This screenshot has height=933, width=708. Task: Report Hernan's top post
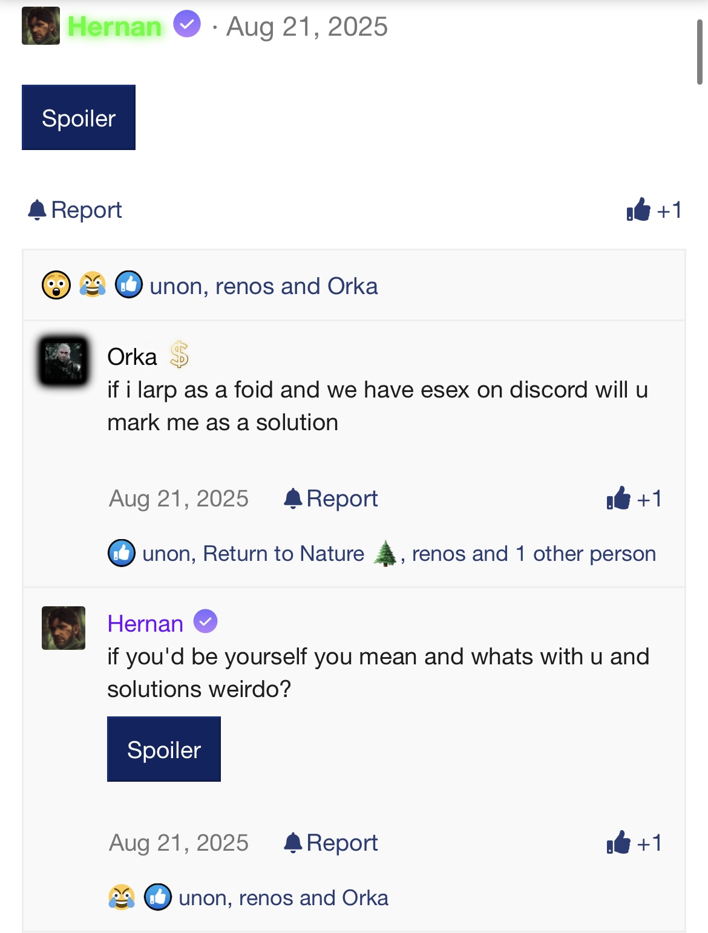pos(75,210)
